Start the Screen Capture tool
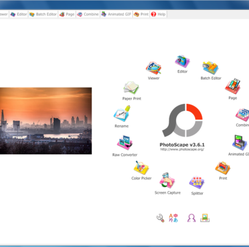Viewport: 249px width, 247px height. [167, 180]
